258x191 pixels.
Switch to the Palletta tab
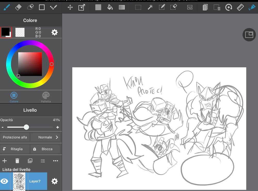pyautogui.click(x=46, y=97)
